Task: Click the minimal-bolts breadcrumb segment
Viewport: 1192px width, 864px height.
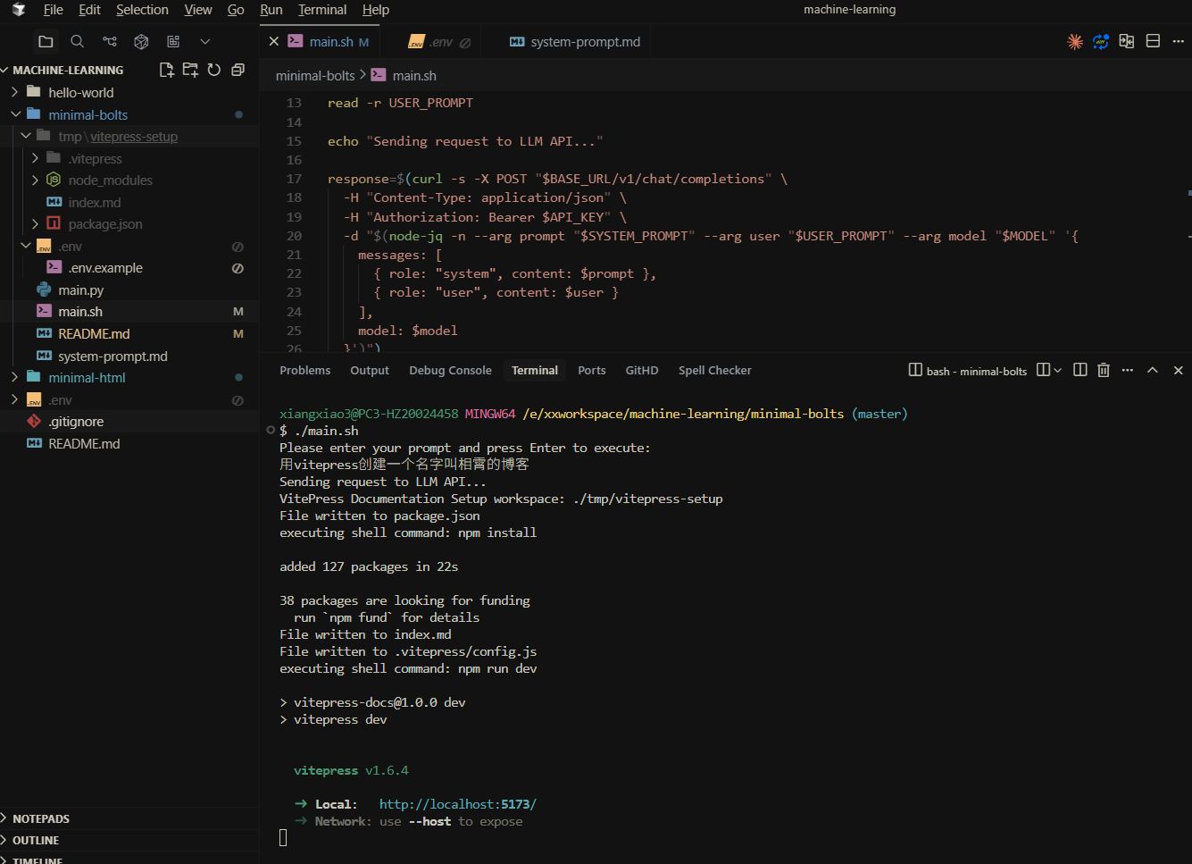Action: (x=315, y=76)
